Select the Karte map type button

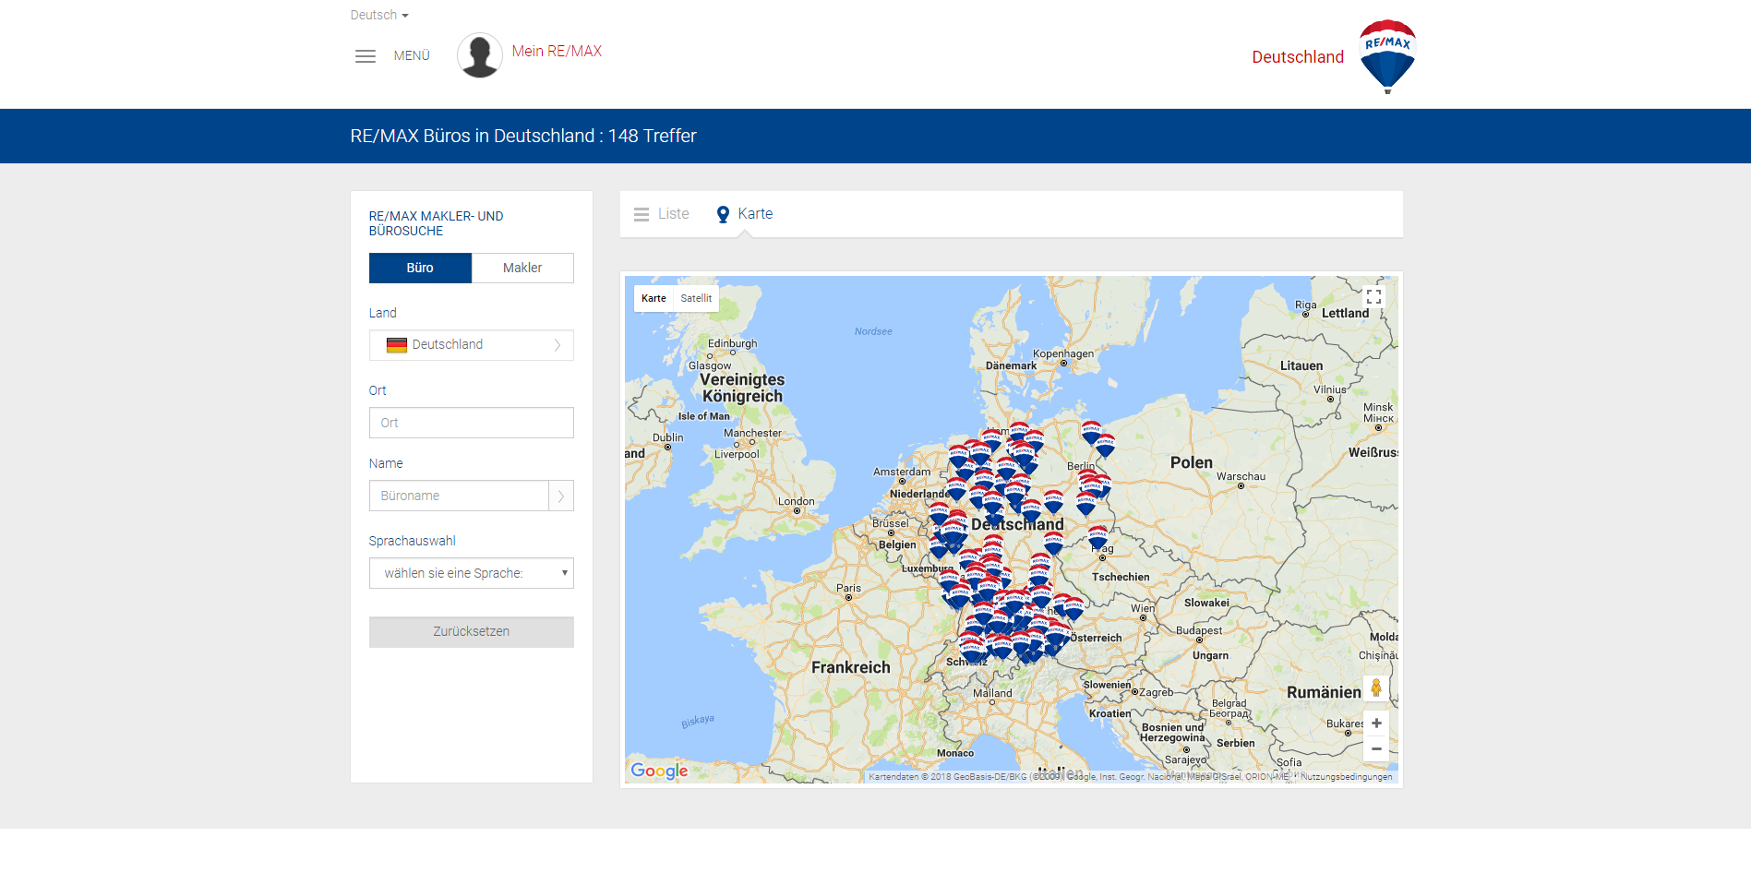click(654, 298)
